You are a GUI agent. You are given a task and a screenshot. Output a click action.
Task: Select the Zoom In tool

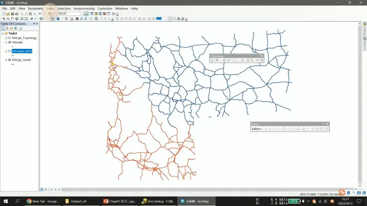4,19
